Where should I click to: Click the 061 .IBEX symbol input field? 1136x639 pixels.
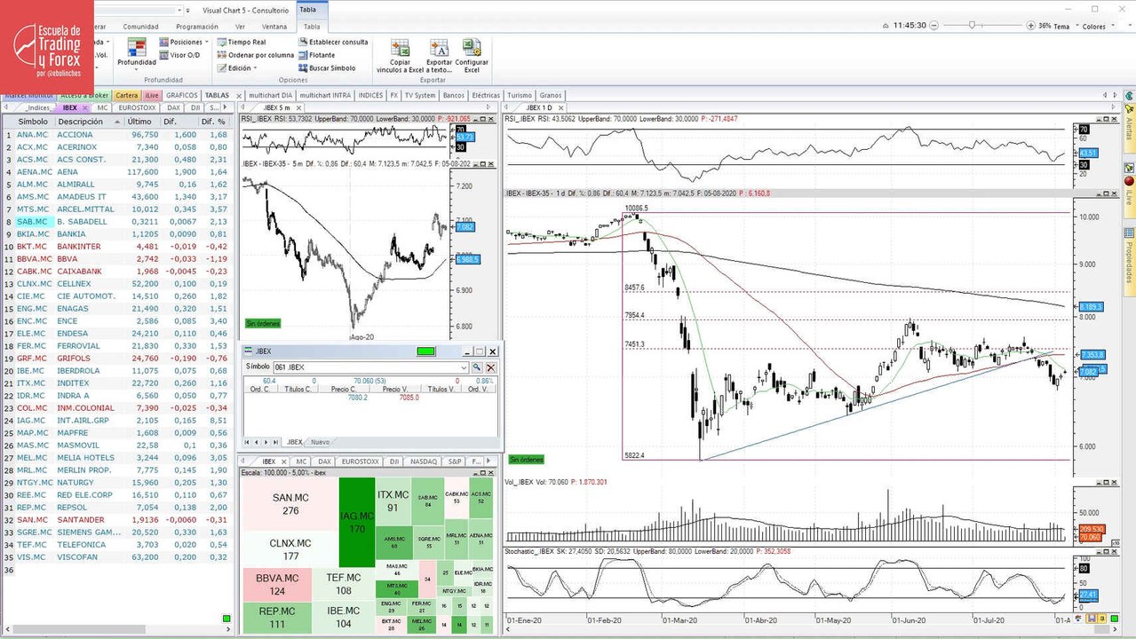pyautogui.click(x=365, y=367)
